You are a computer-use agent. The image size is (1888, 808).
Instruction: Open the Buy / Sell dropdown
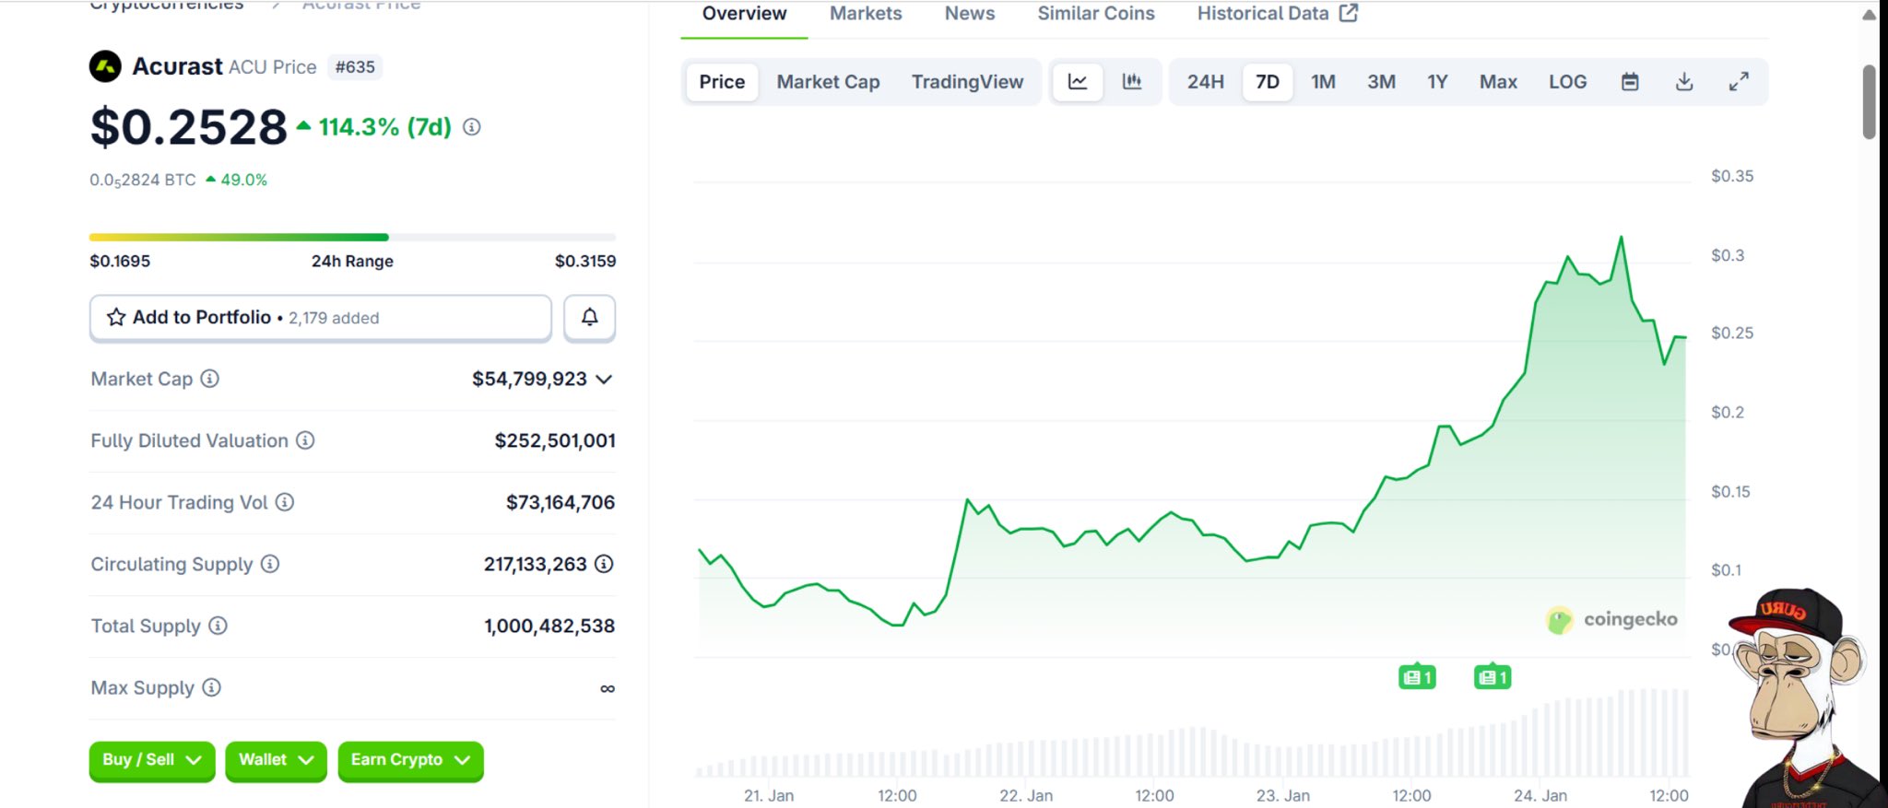point(151,760)
